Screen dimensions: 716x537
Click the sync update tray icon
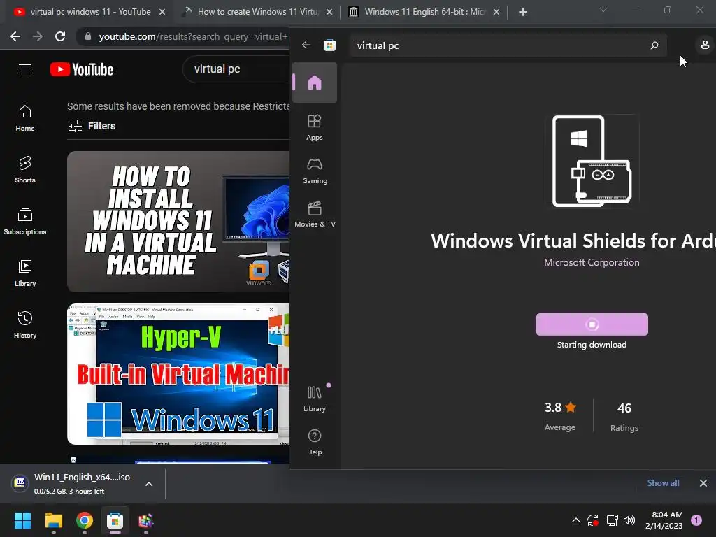pyautogui.click(x=593, y=520)
